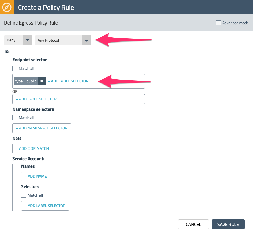253x233 pixels.
Task: Remove the type = public label selector
Action: pyautogui.click(x=42, y=81)
